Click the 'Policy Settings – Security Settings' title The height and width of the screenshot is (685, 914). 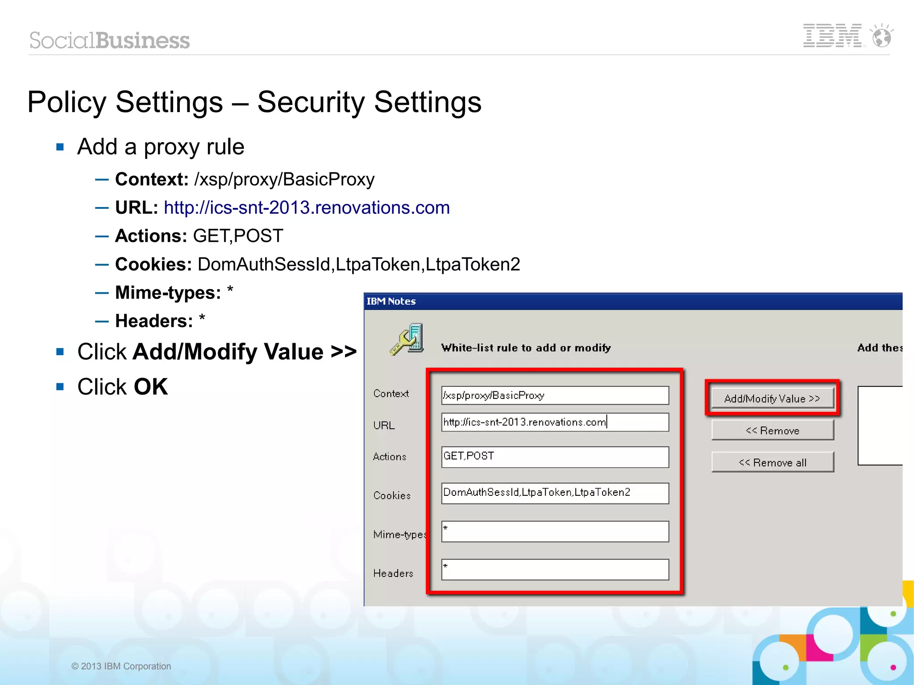[x=254, y=102]
